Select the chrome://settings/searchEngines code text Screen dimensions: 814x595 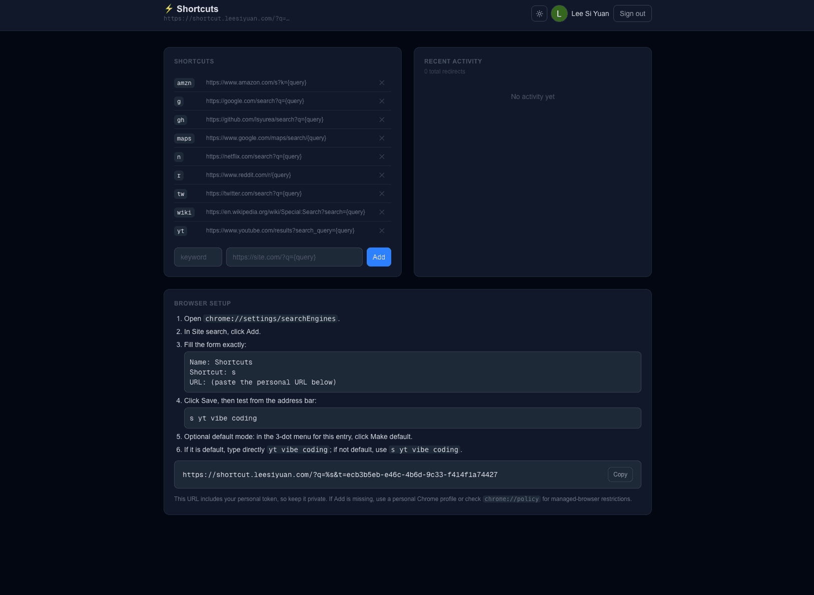coord(271,318)
